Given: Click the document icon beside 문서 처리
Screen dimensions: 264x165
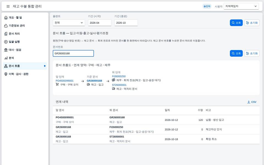Looking at the screenshot, I should (x=6, y=34).
